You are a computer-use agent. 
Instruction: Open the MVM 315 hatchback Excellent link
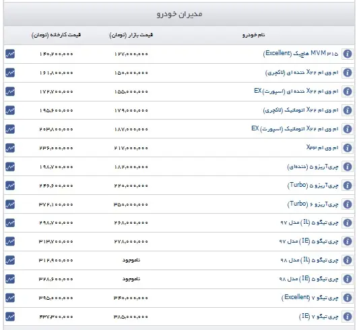pos(300,54)
